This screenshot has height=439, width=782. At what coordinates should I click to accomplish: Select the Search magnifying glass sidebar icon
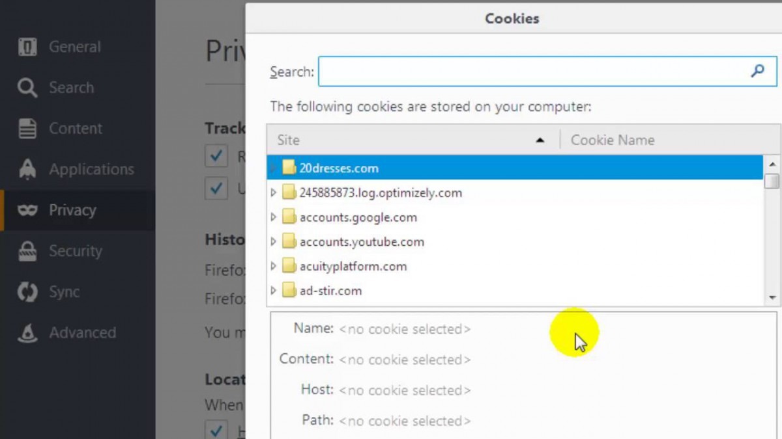coord(27,87)
